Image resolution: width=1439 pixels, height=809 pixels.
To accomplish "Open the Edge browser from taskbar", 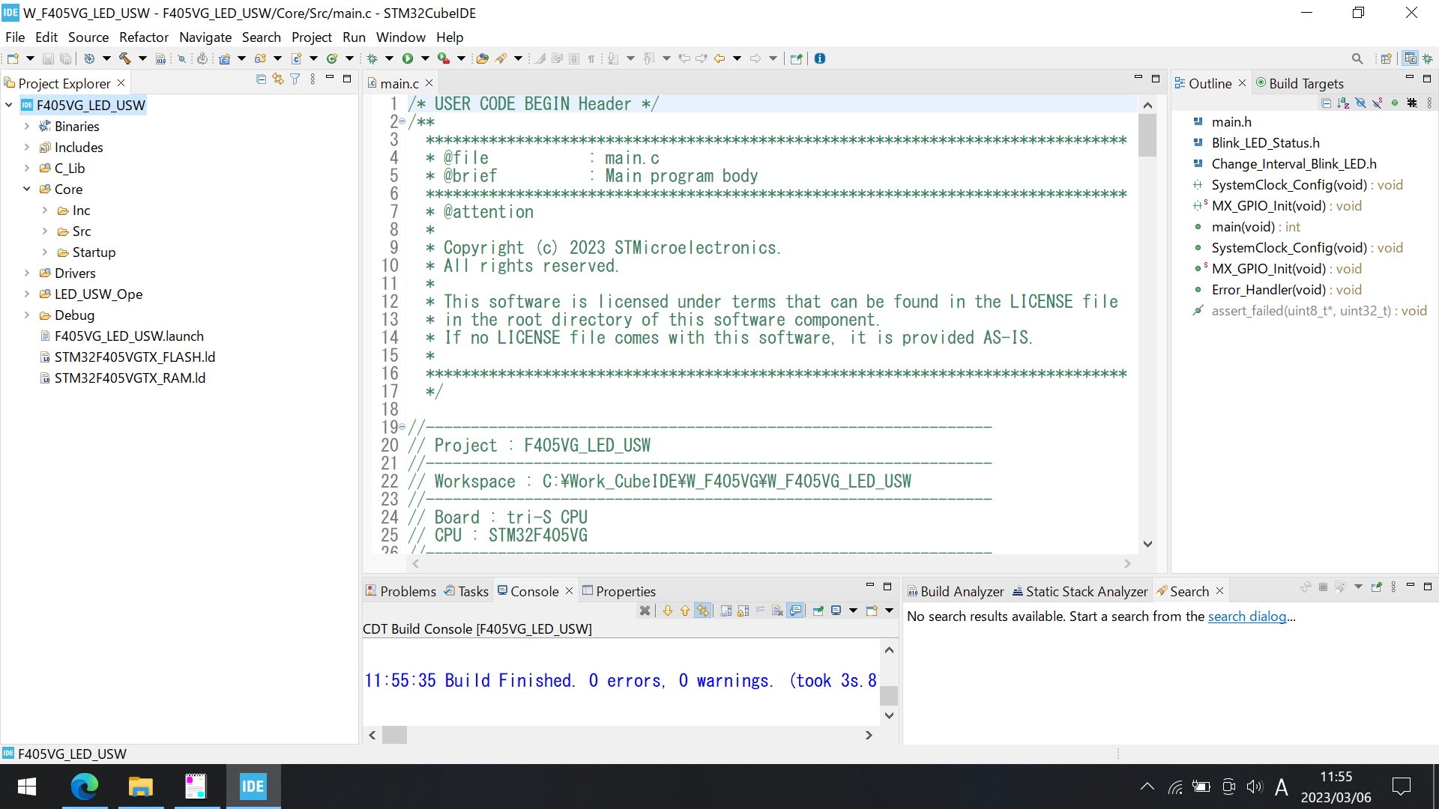I will [84, 787].
